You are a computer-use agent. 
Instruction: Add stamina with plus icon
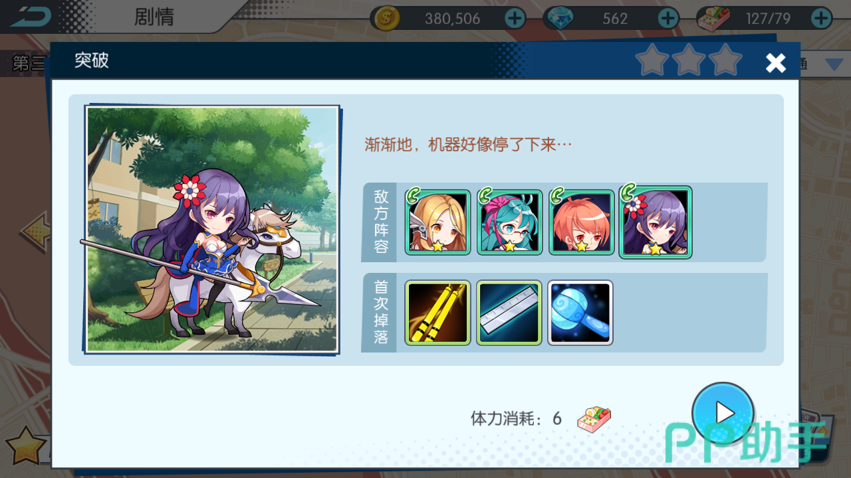point(821,18)
